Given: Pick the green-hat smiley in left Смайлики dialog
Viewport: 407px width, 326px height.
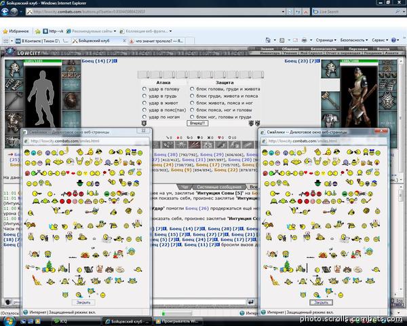Looking at the screenshot, I should pos(80,183).
